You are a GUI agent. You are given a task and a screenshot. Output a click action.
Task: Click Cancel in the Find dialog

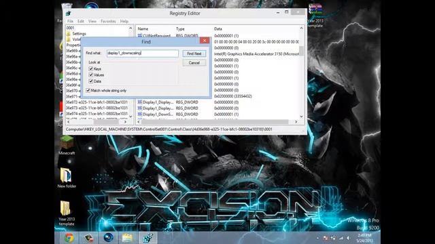[194, 63]
